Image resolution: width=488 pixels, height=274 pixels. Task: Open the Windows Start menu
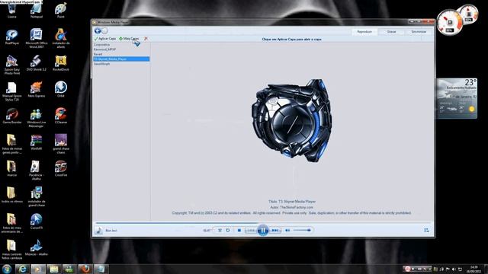7,269
